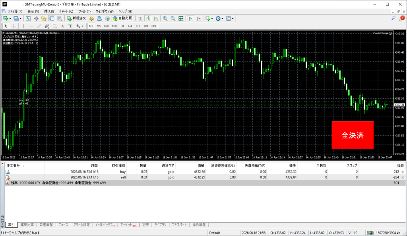Switch chart to candlesticks
This screenshot has width=407, height=236.
point(148,18)
